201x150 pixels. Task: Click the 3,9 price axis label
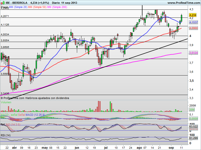[191, 45]
